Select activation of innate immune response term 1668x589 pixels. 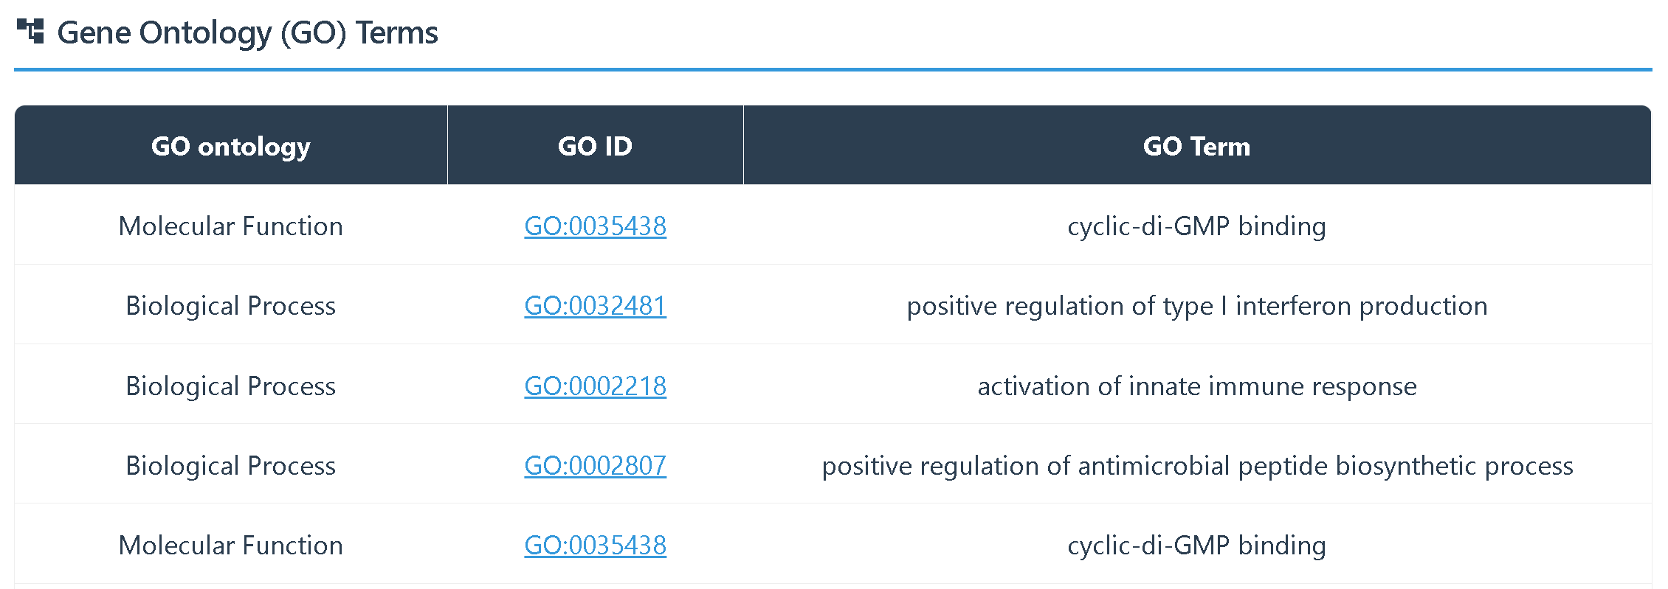(1196, 386)
